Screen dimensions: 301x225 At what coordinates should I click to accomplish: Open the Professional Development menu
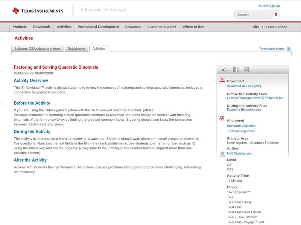pyautogui.click(x=98, y=27)
